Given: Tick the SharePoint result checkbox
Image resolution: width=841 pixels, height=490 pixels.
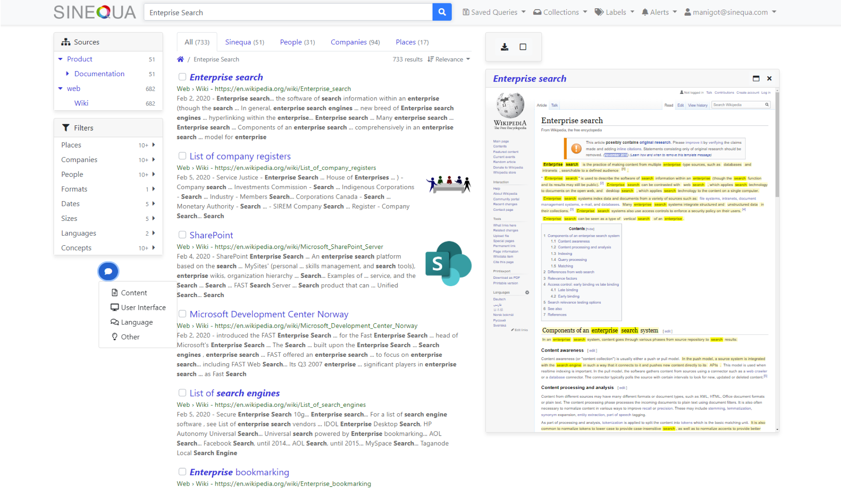Looking at the screenshot, I should pyautogui.click(x=182, y=235).
